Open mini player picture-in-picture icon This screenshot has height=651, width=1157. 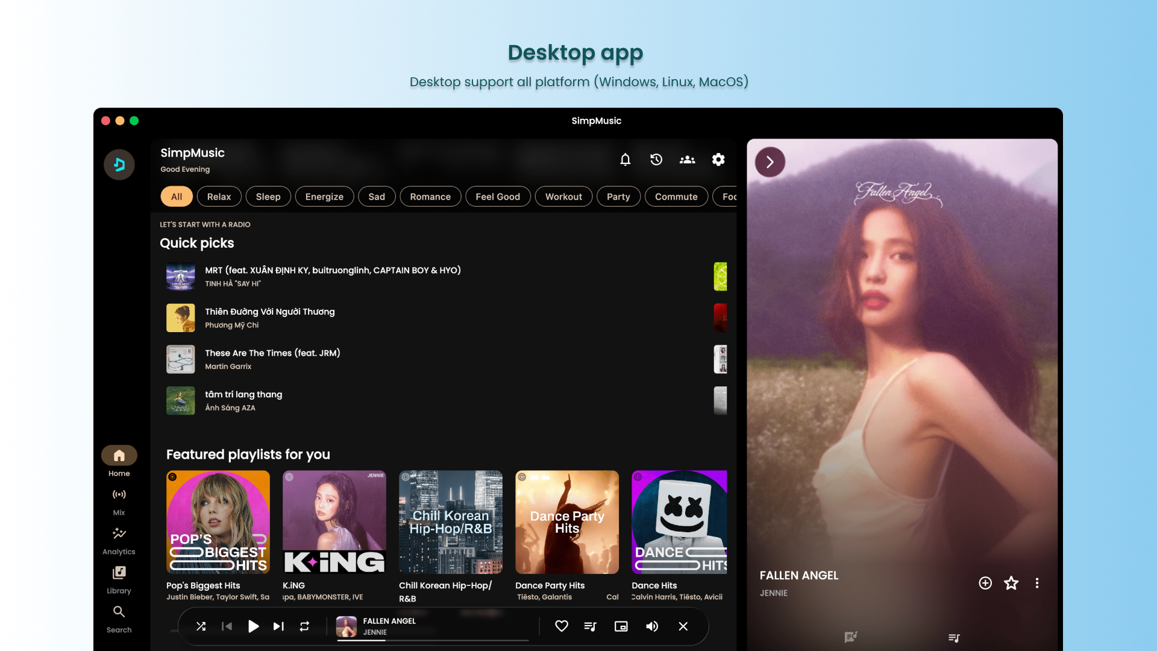tap(621, 626)
